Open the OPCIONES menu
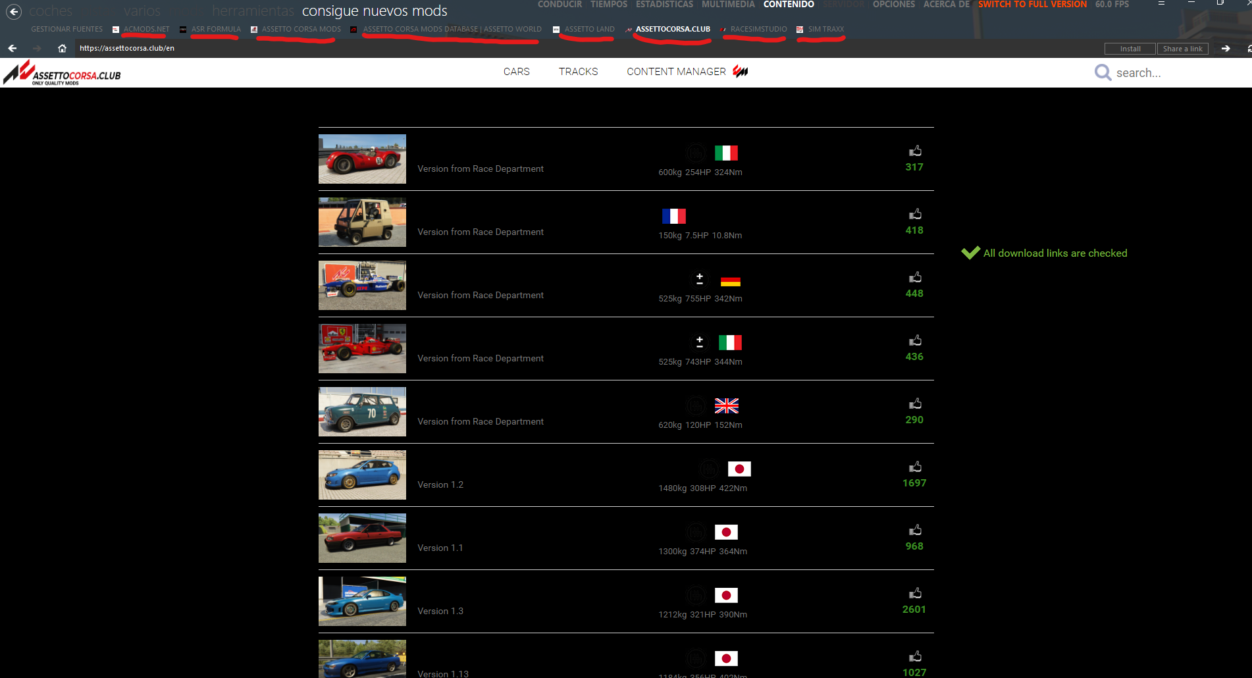Image resolution: width=1252 pixels, height=678 pixels. point(893,5)
